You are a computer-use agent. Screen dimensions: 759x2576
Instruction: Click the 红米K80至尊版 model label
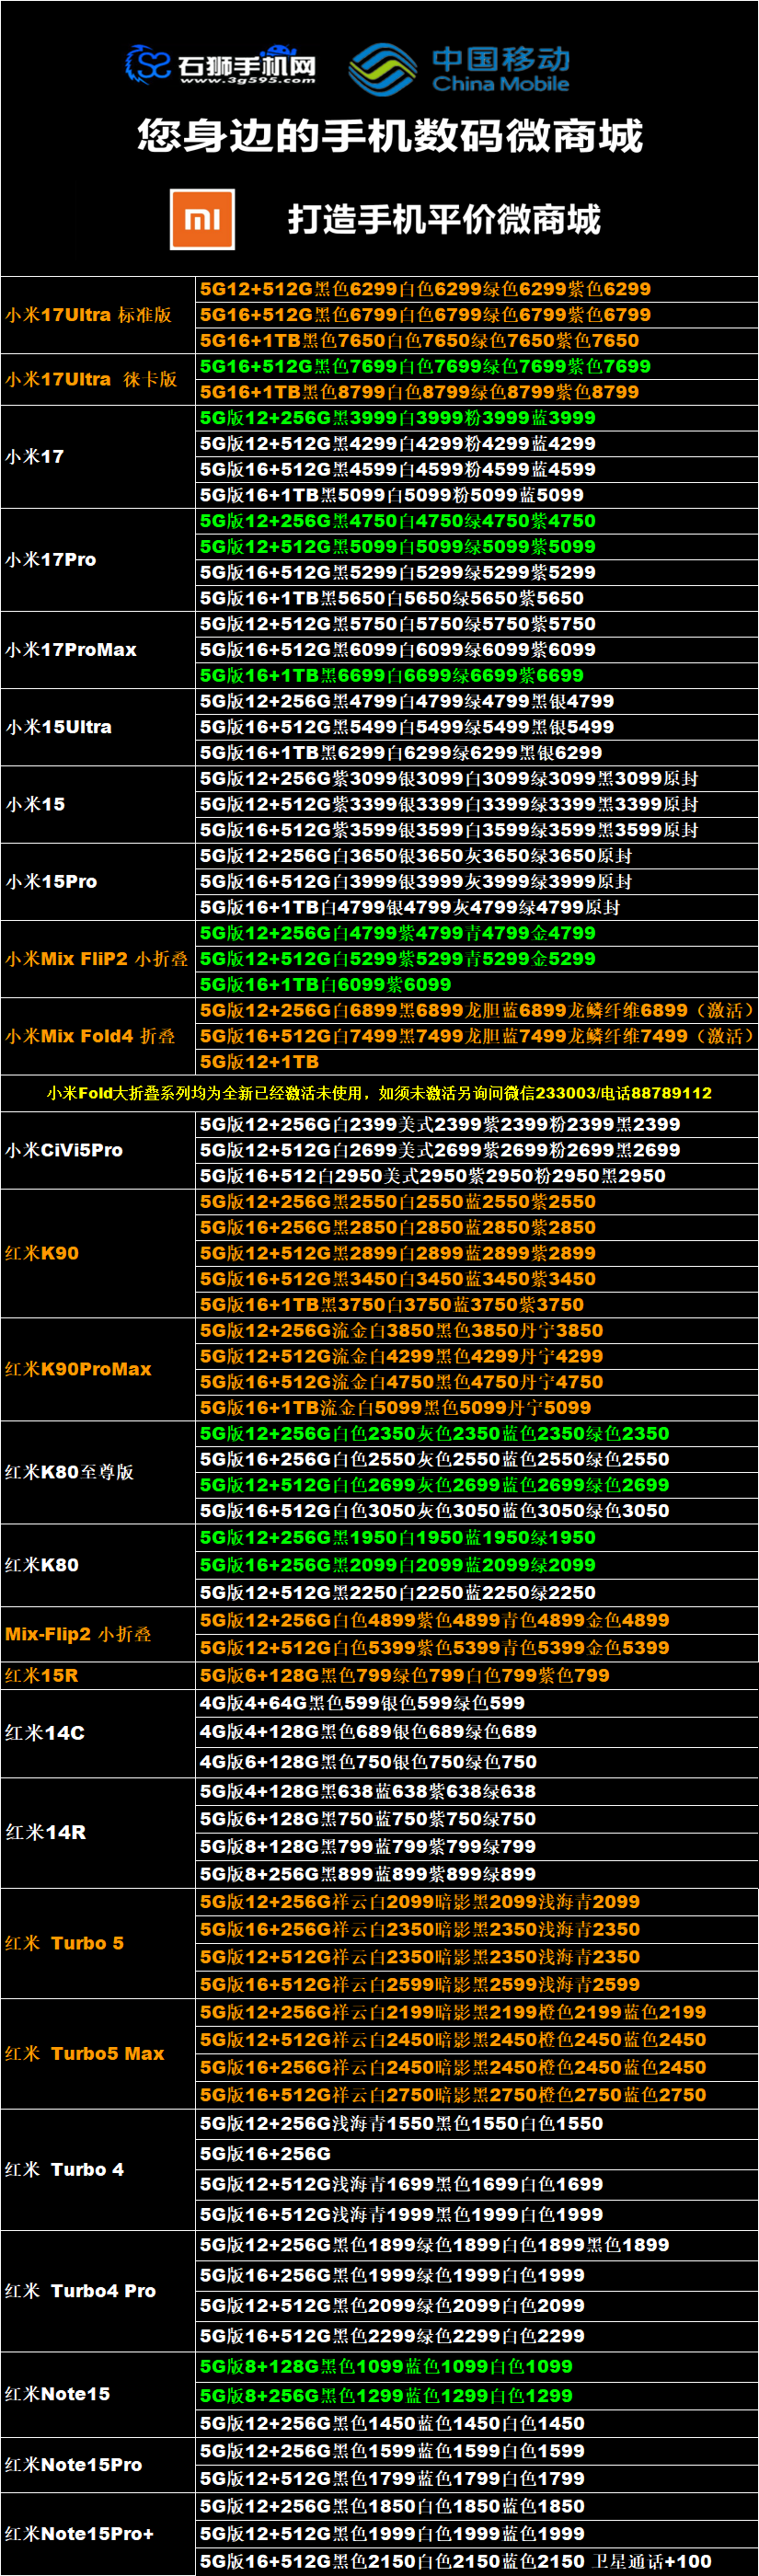click(x=69, y=1472)
